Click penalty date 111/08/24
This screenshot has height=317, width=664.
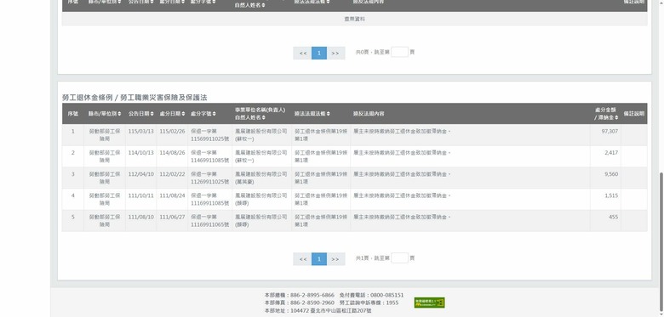(x=172, y=195)
